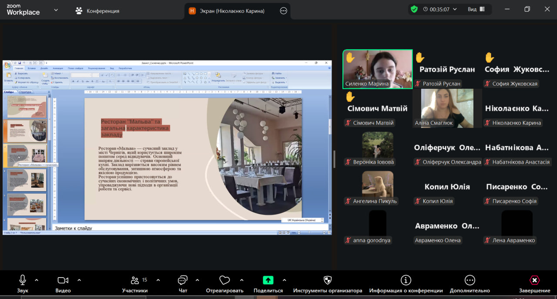The image size is (557, 299).
Task: Open Host tools shield icon
Action: [328, 280]
